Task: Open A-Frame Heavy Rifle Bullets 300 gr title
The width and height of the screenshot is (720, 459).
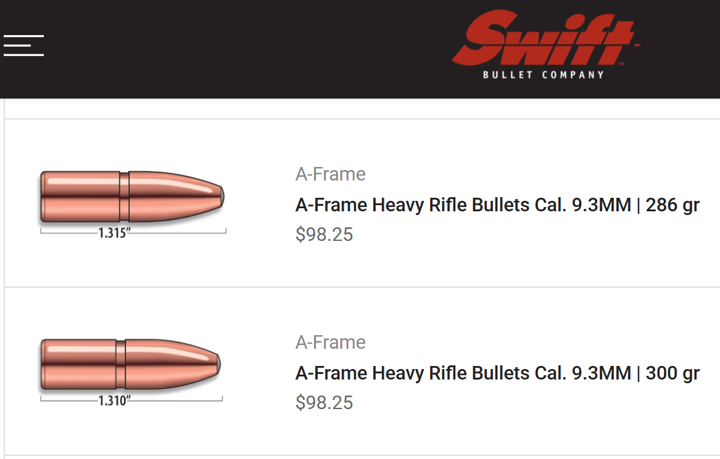Action: (x=497, y=373)
